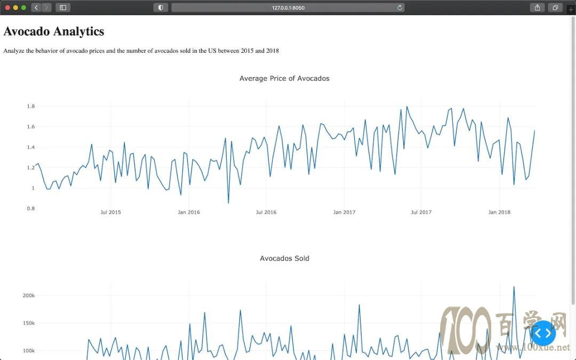Screen dimensions: 576x360
Task: Click the Average Price of Avocados title
Action: (x=284, y=78)
